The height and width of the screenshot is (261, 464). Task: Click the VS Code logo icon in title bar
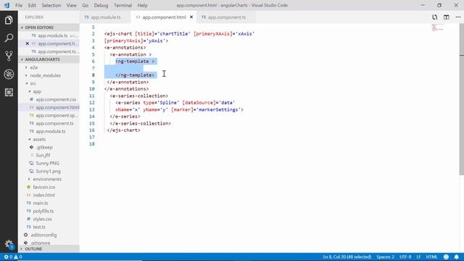(x=7, y=5)
